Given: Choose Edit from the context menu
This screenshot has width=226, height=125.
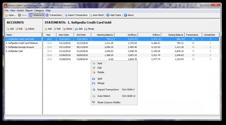Looking at the screenshot, I should pos(114,68).
